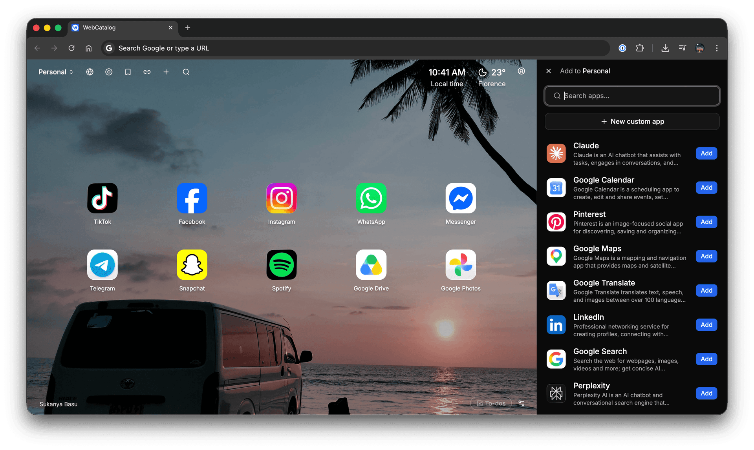Click the New custom app button
Viewport: 754px width, 450px height.
pyautogui.click(x=632, y=121)
